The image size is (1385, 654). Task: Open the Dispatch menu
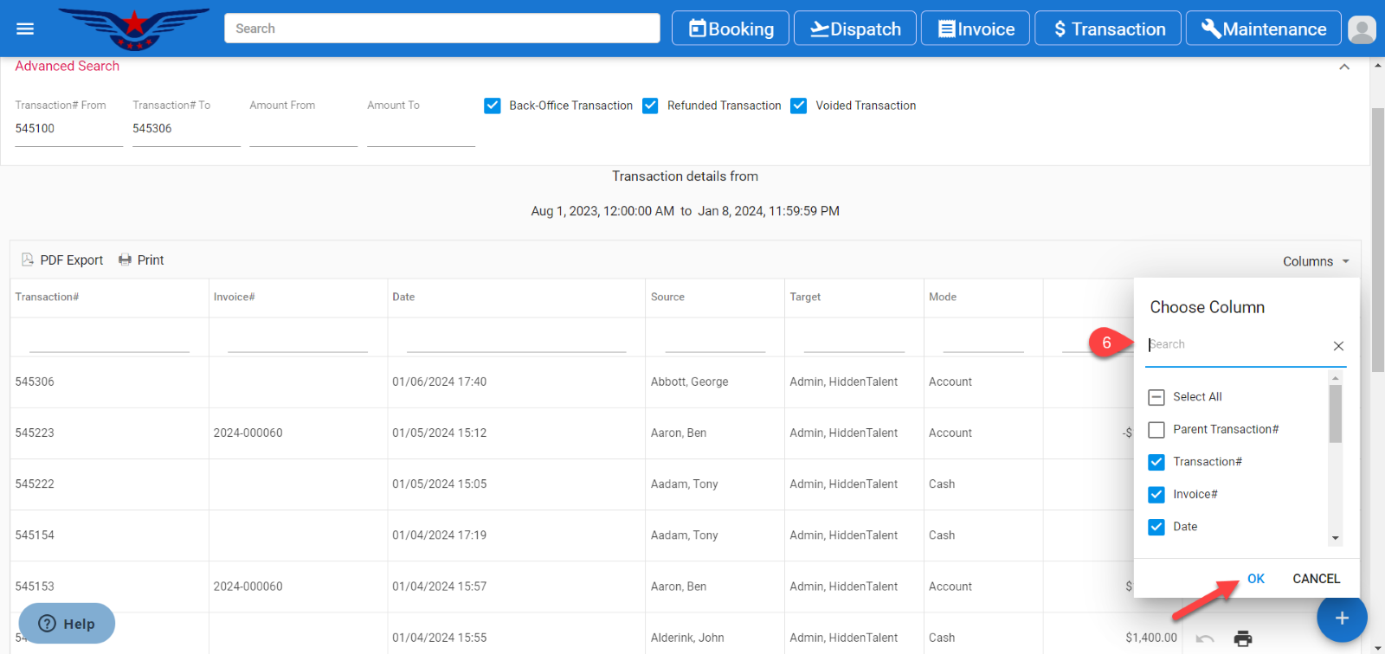click(x=854, y=29)
